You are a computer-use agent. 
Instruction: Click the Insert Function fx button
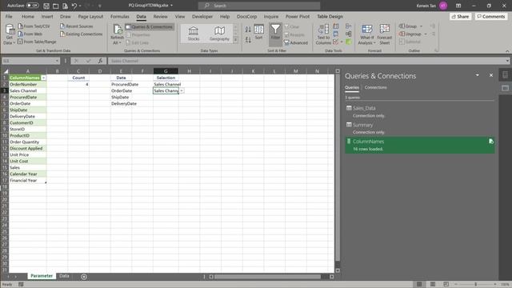coord(100,61)
